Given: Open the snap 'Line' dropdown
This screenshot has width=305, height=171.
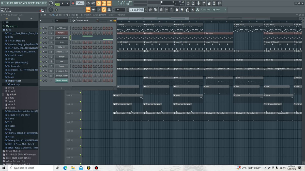Looking at the screenshot, I should 120,10.
